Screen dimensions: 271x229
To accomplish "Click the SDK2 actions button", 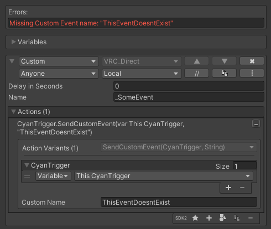I will click(181, 218).
